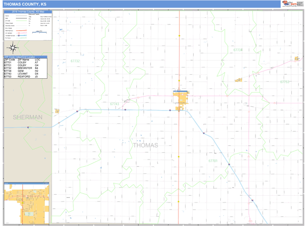
Task: Click the interstate shield in Sherman County
Action: coord(28,127)
